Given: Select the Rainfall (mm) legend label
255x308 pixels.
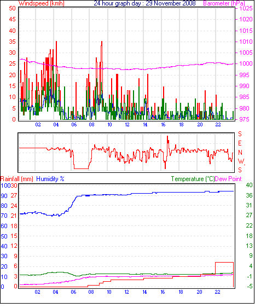Looking at the screenshot, I should tap(17, 179).
